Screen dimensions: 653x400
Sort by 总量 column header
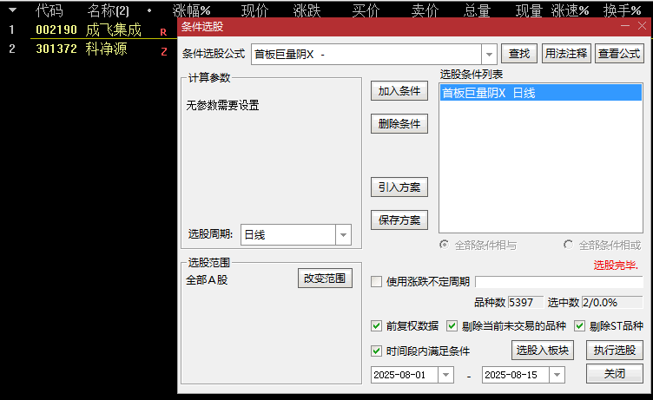[x=477, y=10]
